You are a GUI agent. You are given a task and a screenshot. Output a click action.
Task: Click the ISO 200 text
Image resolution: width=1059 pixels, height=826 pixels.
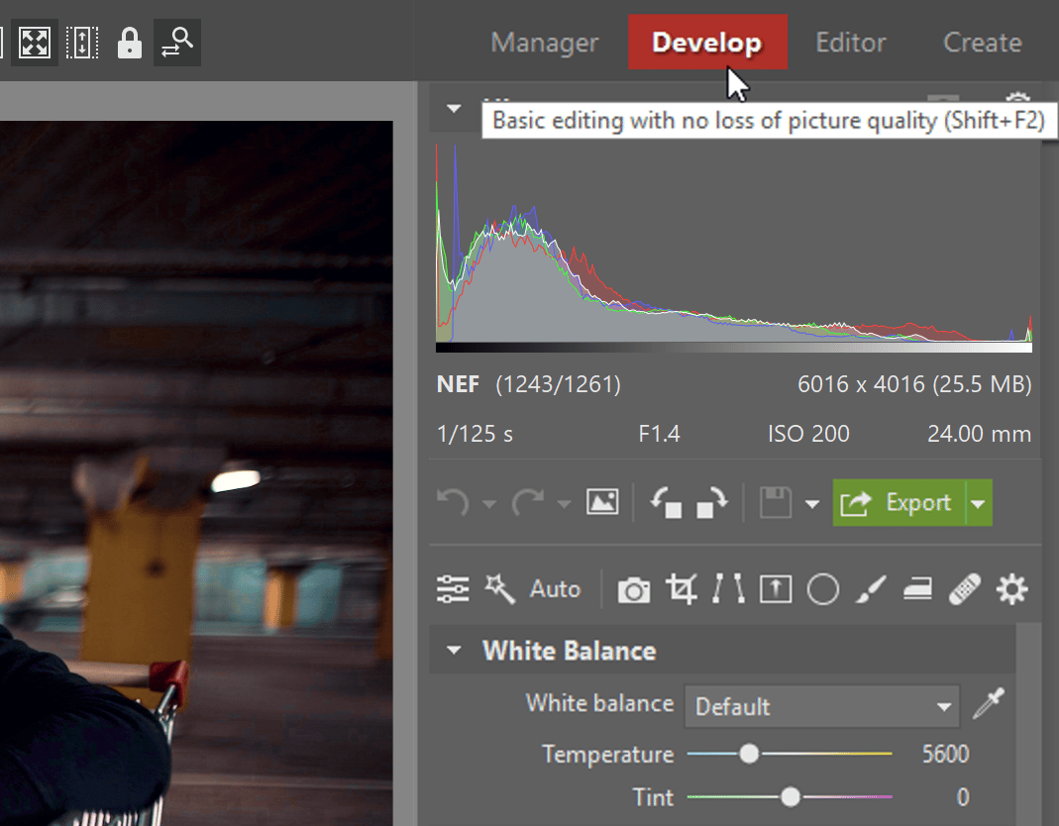point(808,434)
